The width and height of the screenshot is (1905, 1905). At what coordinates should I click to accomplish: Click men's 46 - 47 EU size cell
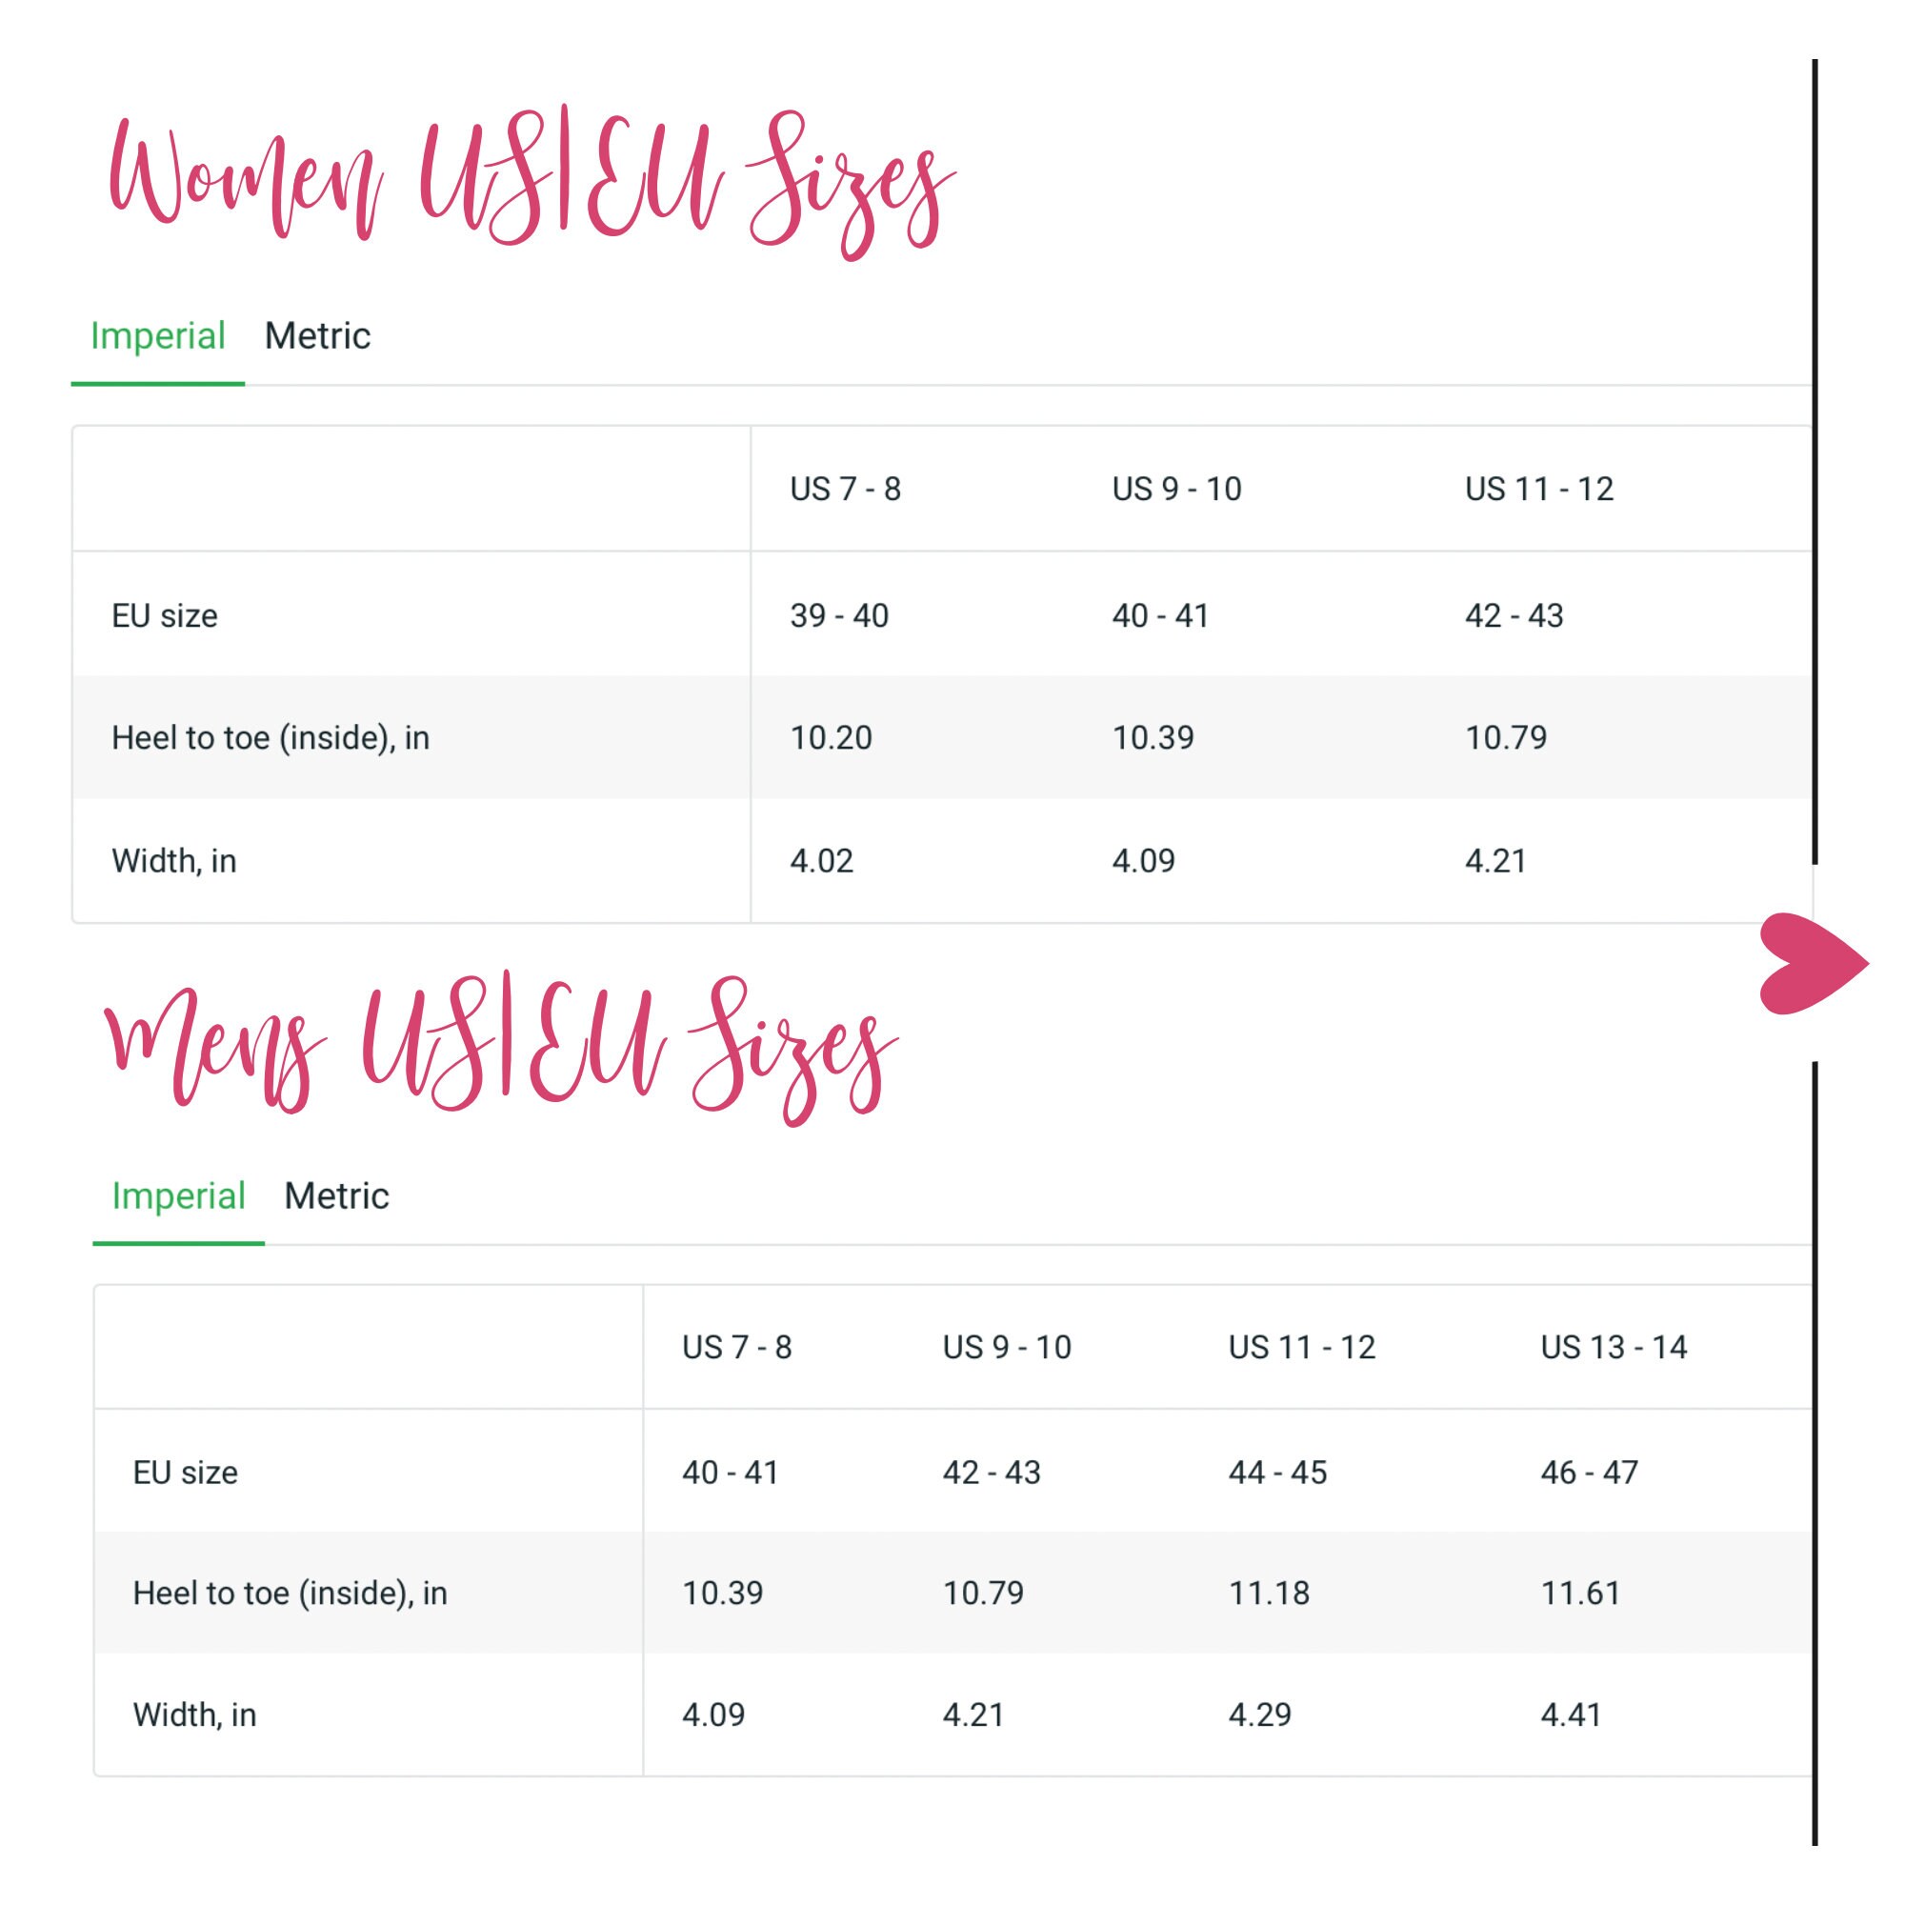pos(1590,1473)
